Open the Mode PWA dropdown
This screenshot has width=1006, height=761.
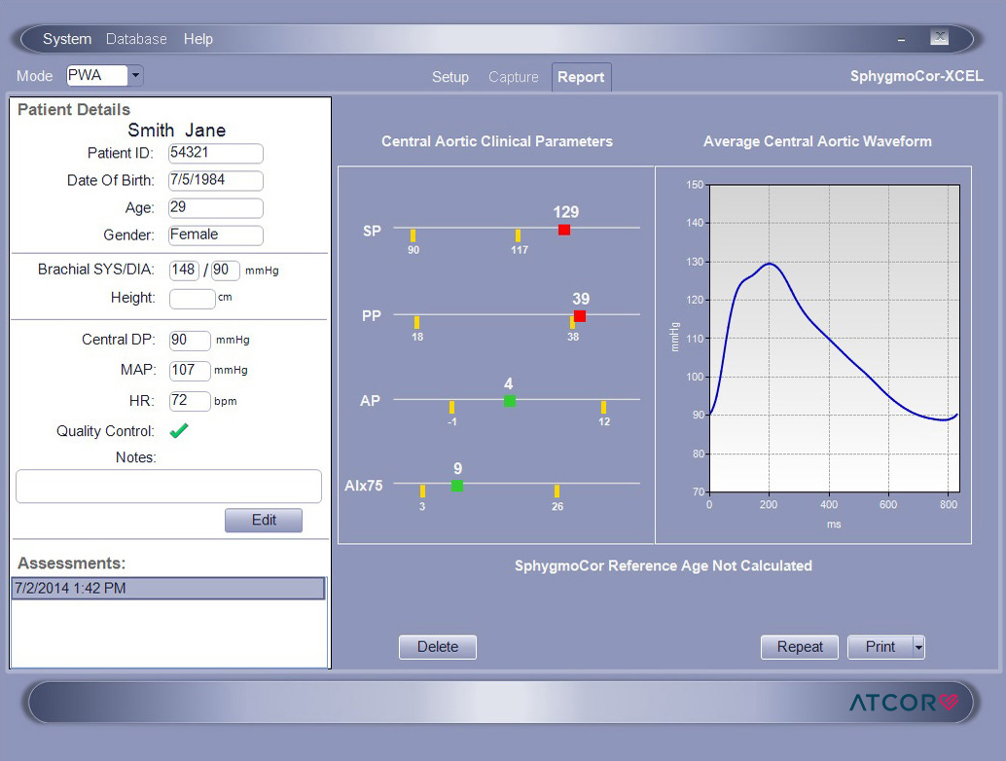(x=135, y=76)
